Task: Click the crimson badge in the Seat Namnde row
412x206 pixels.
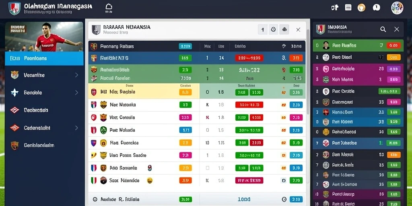Action: pyautogui.click(x=249, y=181)
